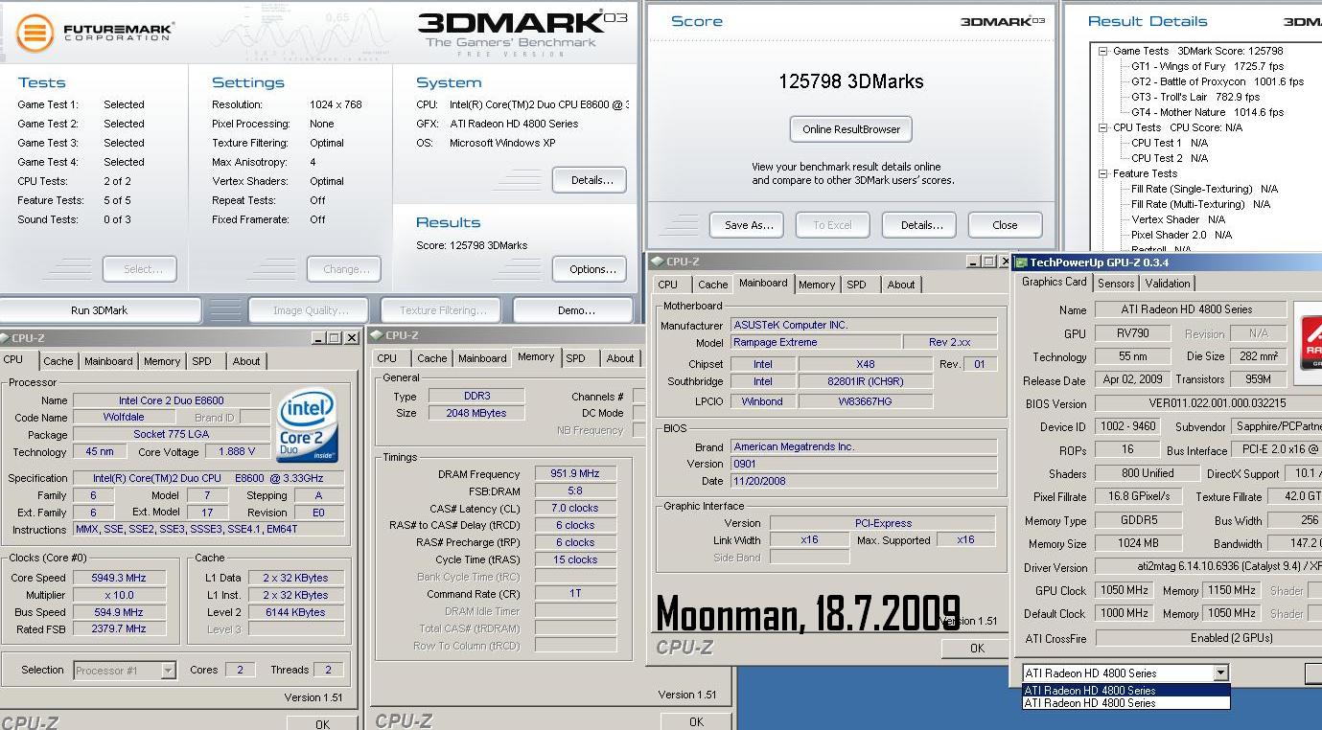
Task: Click title bar icon of CPU-Z mainboard window
Action: coord(658,261)
